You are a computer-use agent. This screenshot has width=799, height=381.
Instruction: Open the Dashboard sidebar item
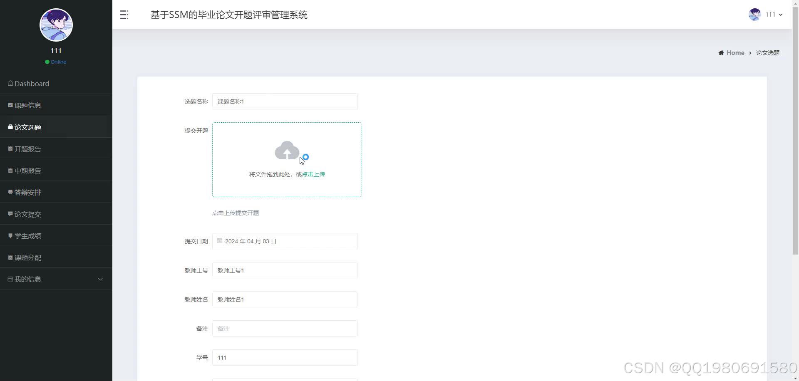coord(31,83)
